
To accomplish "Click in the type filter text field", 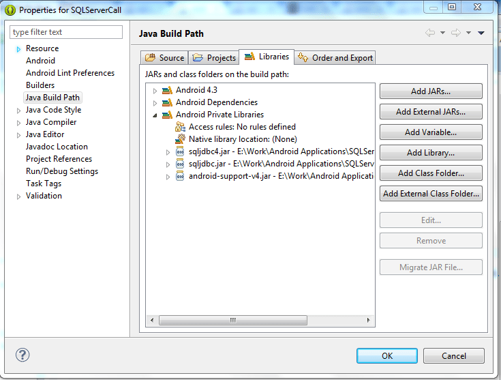I will coord(66,32).
